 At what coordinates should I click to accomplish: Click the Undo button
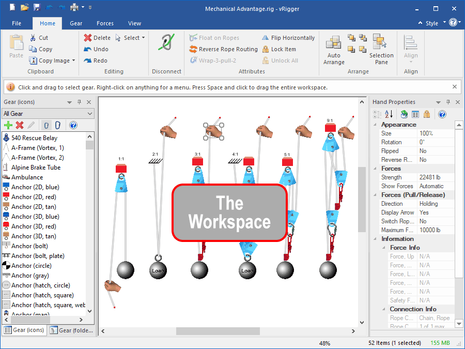tap(96, 49)
